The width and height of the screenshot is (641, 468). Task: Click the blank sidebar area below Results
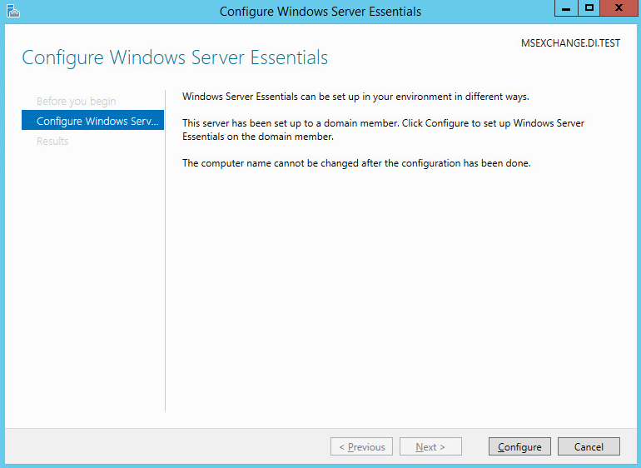point(92,275)
